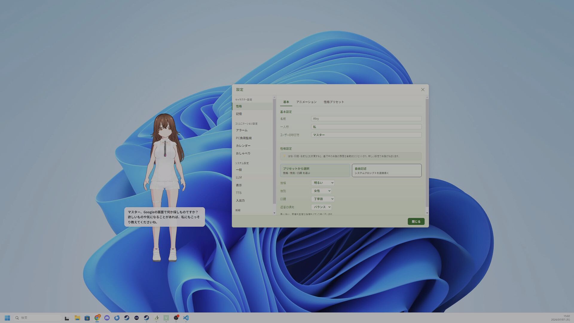Open おしゃべり settings in the sidebar
The height and width of the screenshot is (323, 574).
coord(252,153)
